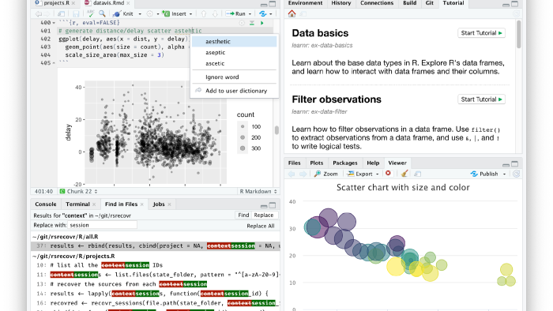Open the Run dropdown arrow

coord(250,14)
